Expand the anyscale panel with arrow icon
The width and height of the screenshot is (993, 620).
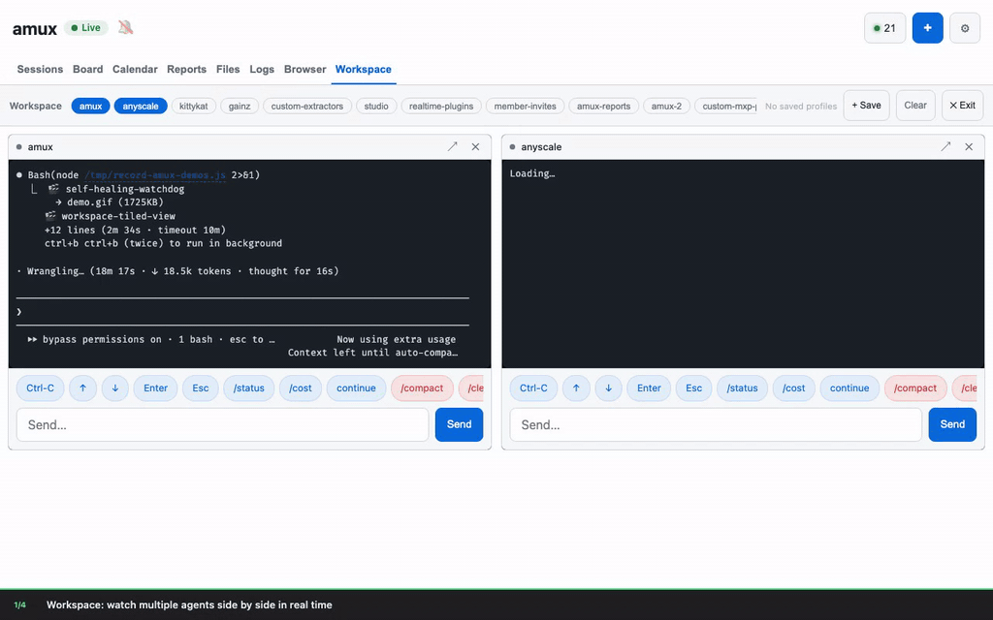(945, 147)
